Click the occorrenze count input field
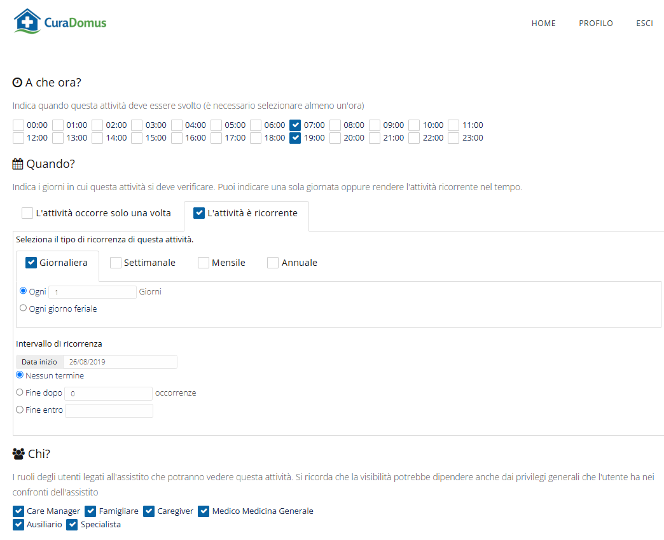The width and height of the screenshot is (664, 540). coord(108,394)
